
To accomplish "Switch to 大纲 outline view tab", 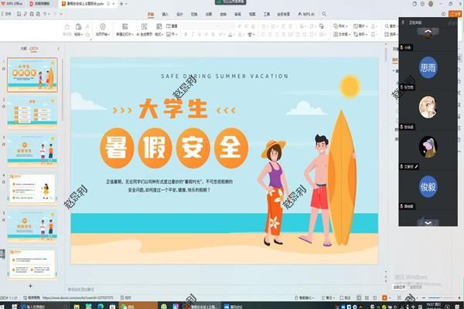I will [x=23, y=48].
